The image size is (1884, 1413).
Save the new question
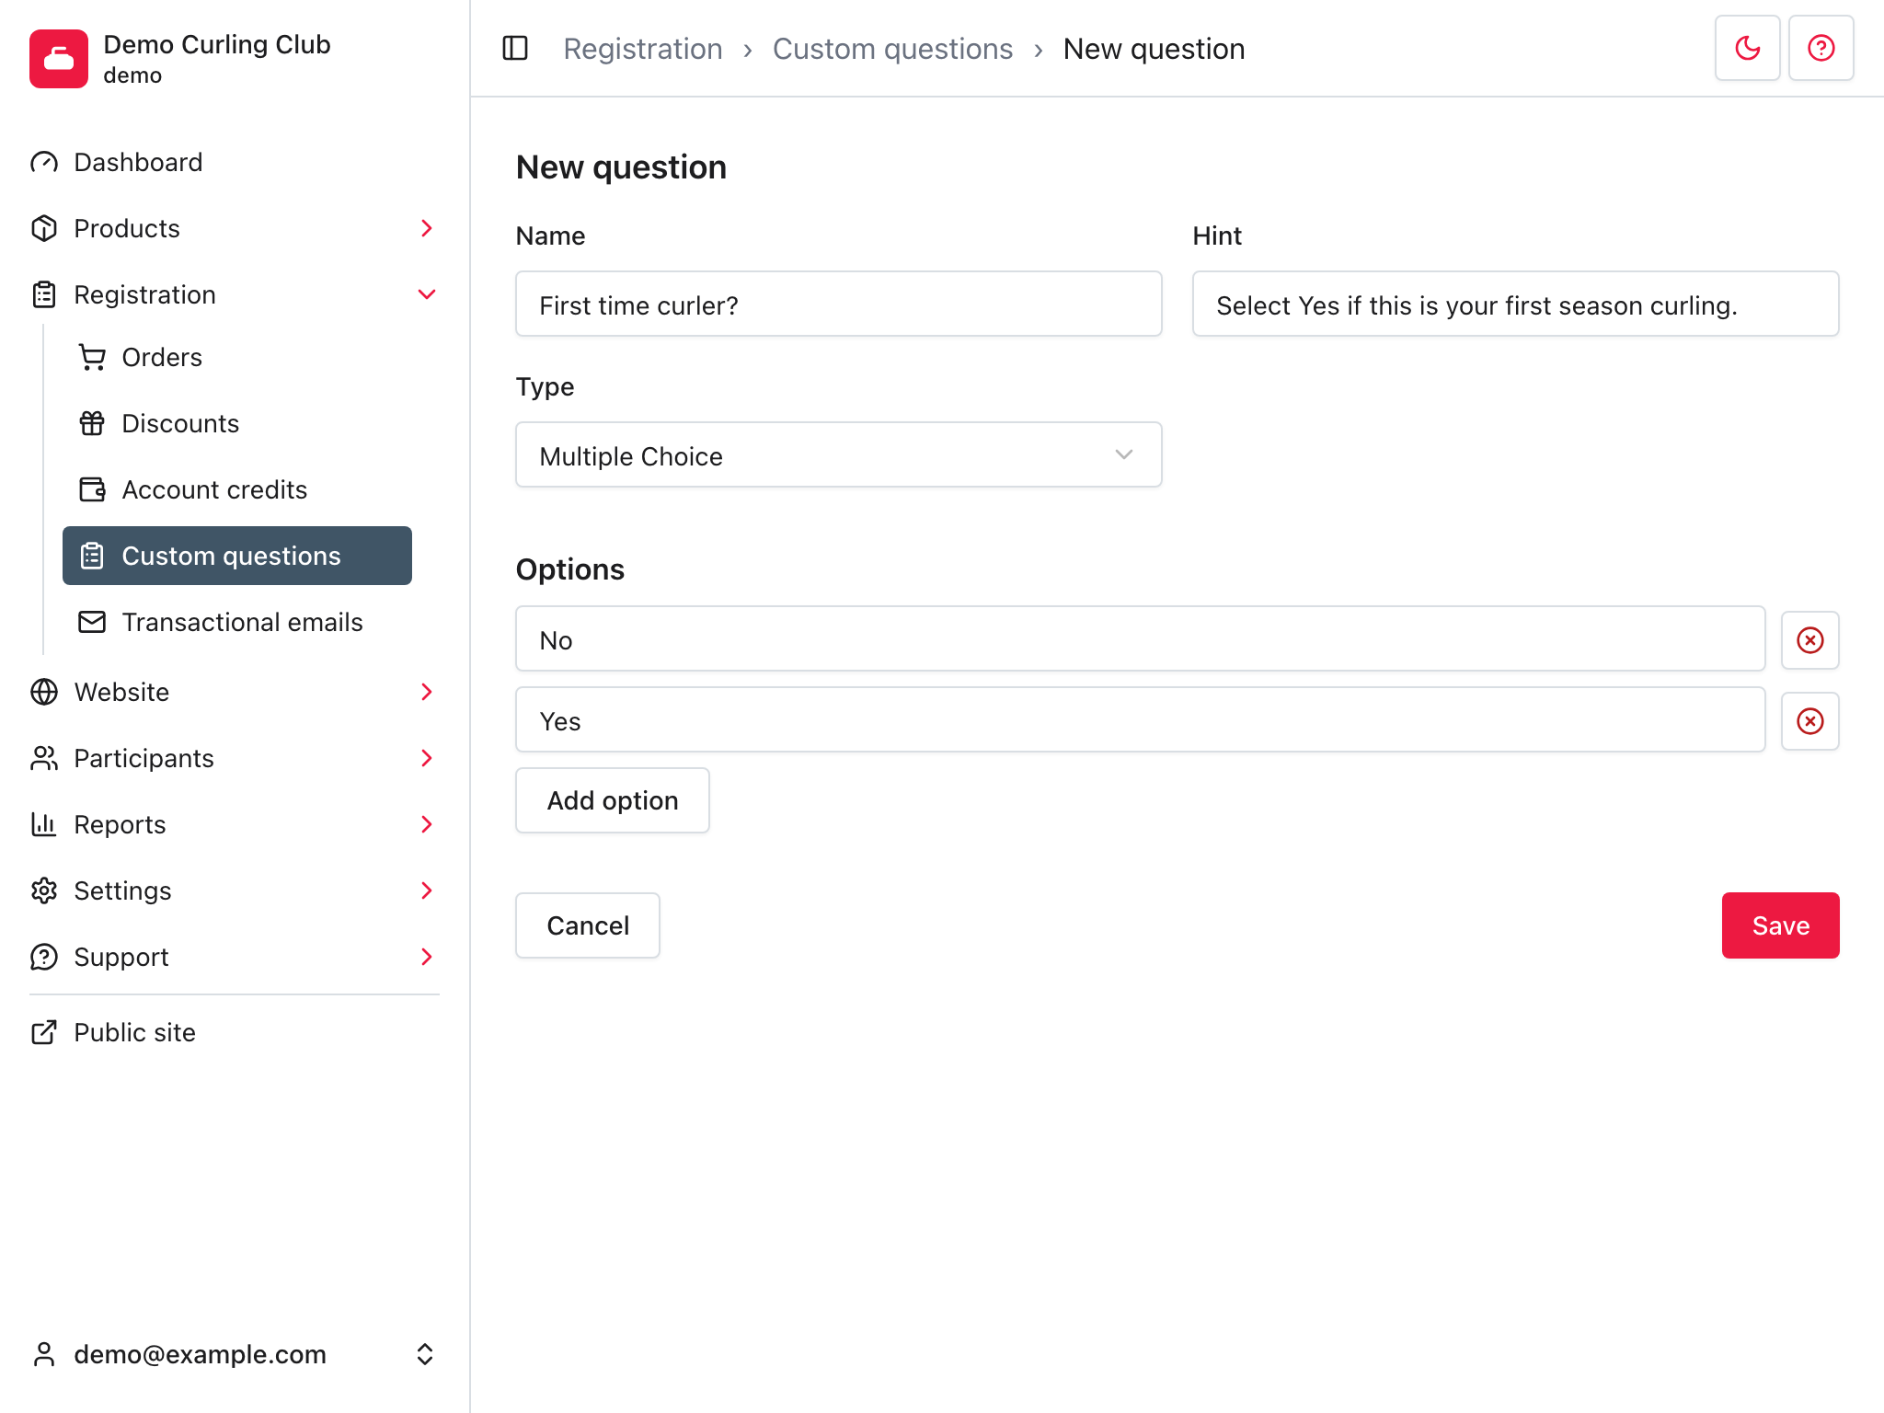(1781, 925)
